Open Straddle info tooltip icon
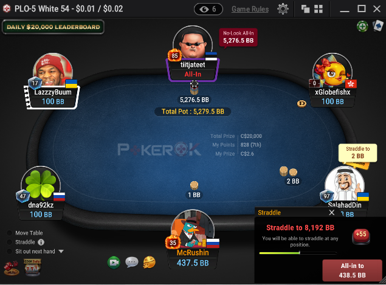386x285 pixels. click(41, 242)
